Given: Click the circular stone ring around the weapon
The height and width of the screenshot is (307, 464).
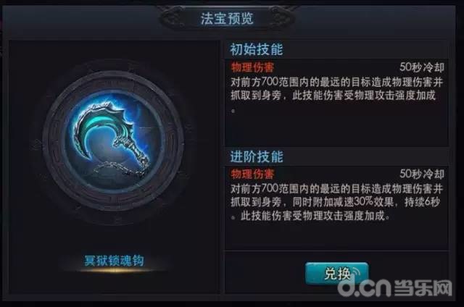Looking at the screenshot, I should [113, 141].
